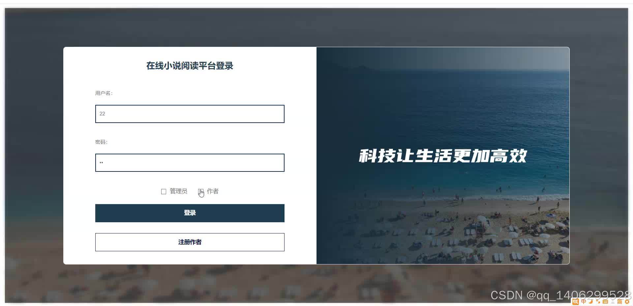633x306 pixels.
Task: Toggle the 中 Chinese/English mode icon
Action: [x=584, y=301]
